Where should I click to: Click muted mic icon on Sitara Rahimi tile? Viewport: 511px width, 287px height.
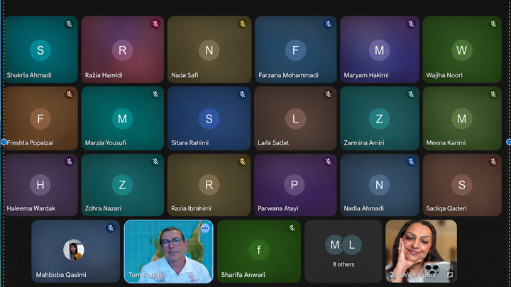click(243, 94)
